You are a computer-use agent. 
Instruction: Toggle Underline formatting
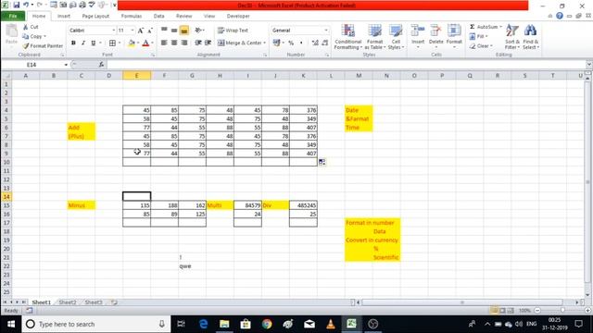[x=93, y=43]
